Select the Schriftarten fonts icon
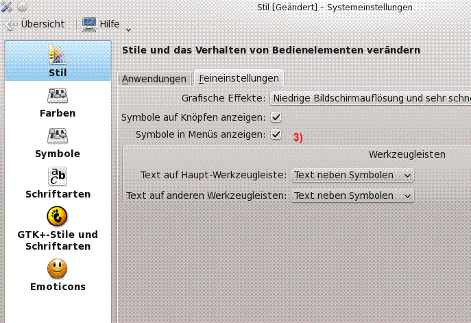This screenshot has width=471, height=323. point(58,176)
